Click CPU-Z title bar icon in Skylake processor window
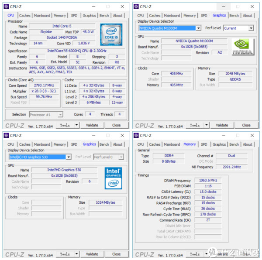Viewport: 262px width, 260px height. point(6,7)
